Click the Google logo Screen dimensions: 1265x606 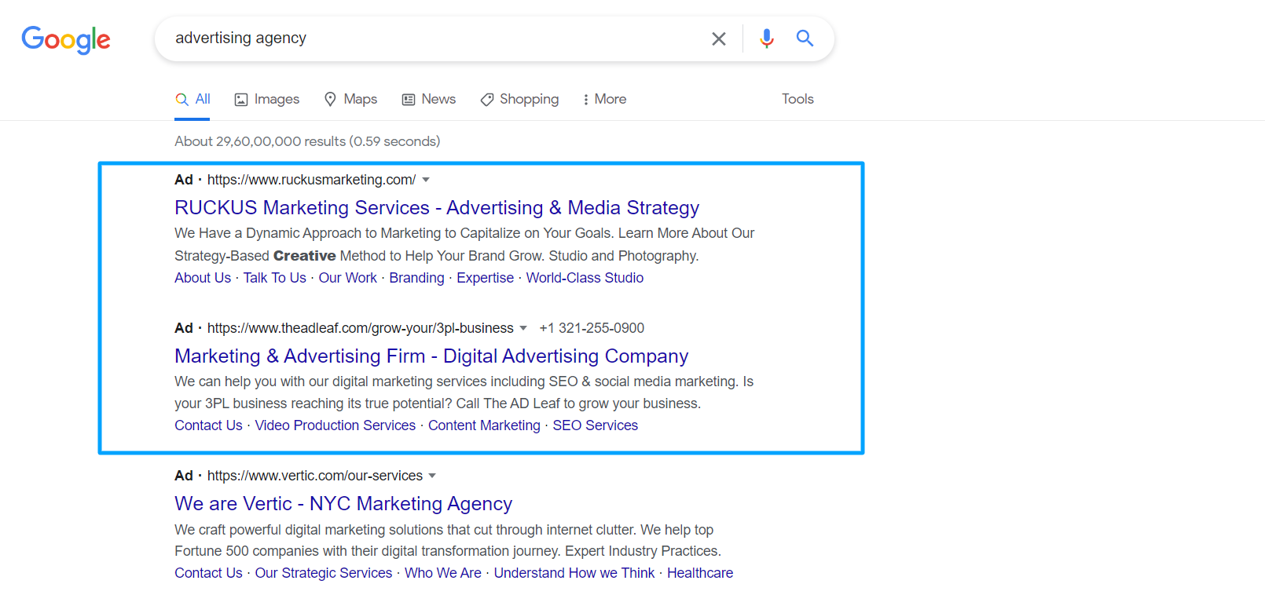(66, 39)
